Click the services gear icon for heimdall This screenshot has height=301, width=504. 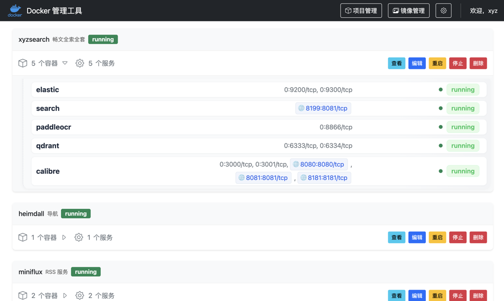point(79,237)
